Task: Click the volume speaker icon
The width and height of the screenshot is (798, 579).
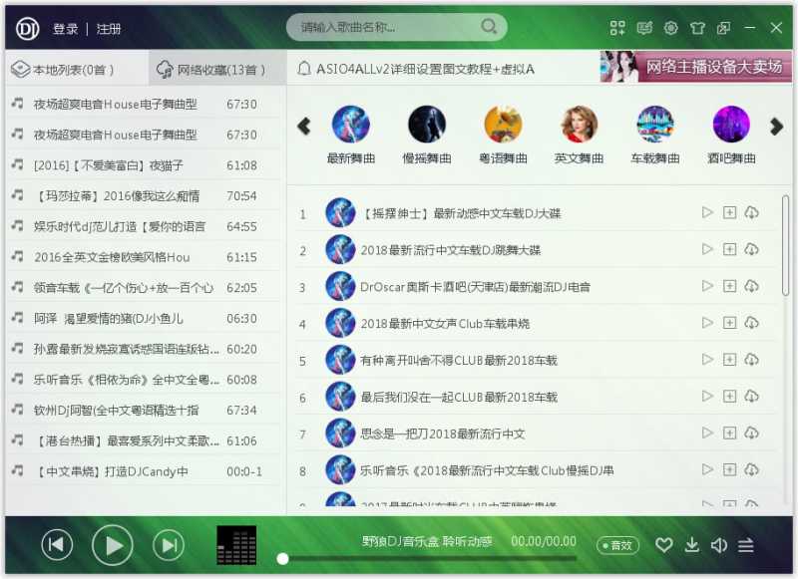Action: click(x=719, y=545)
